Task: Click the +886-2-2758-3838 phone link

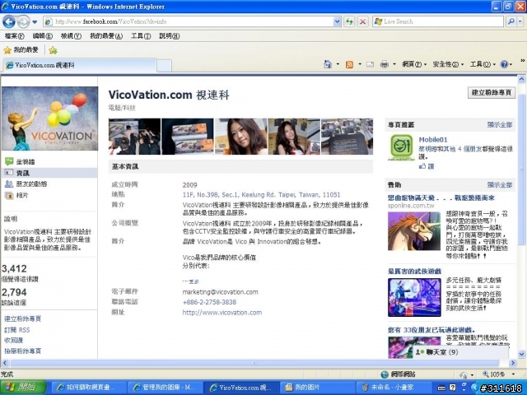Action: pyautogui.click(x=209, y=302)
